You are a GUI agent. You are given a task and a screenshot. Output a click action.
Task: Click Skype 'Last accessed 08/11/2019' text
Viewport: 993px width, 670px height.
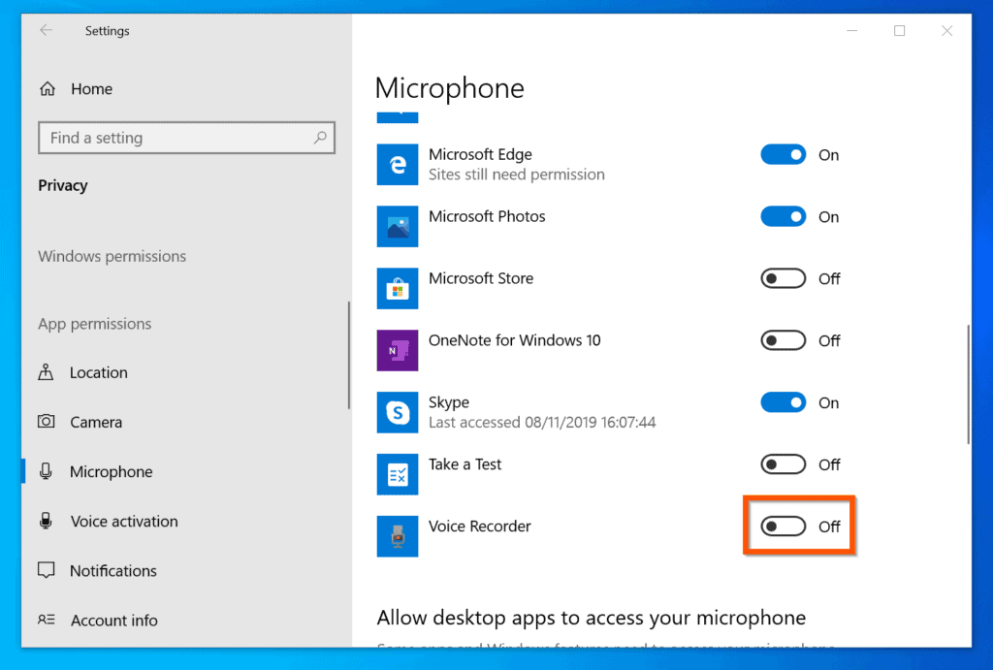tap(542, 423)
